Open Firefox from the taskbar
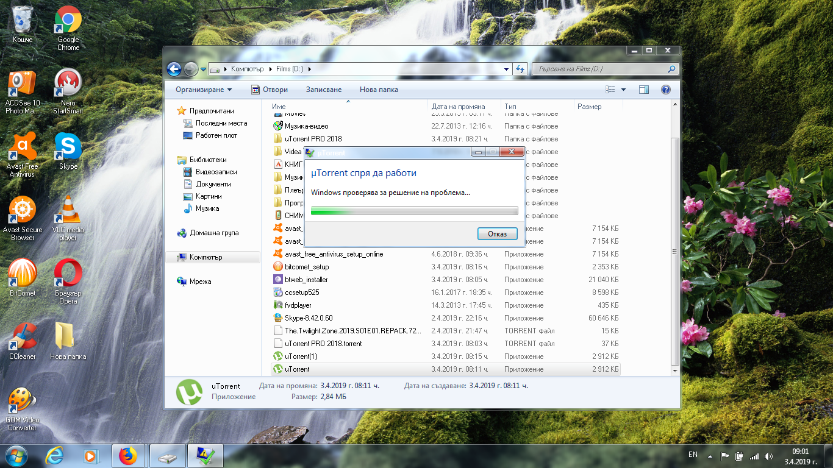This screenshot has height=468, width=833. [128, 455]
